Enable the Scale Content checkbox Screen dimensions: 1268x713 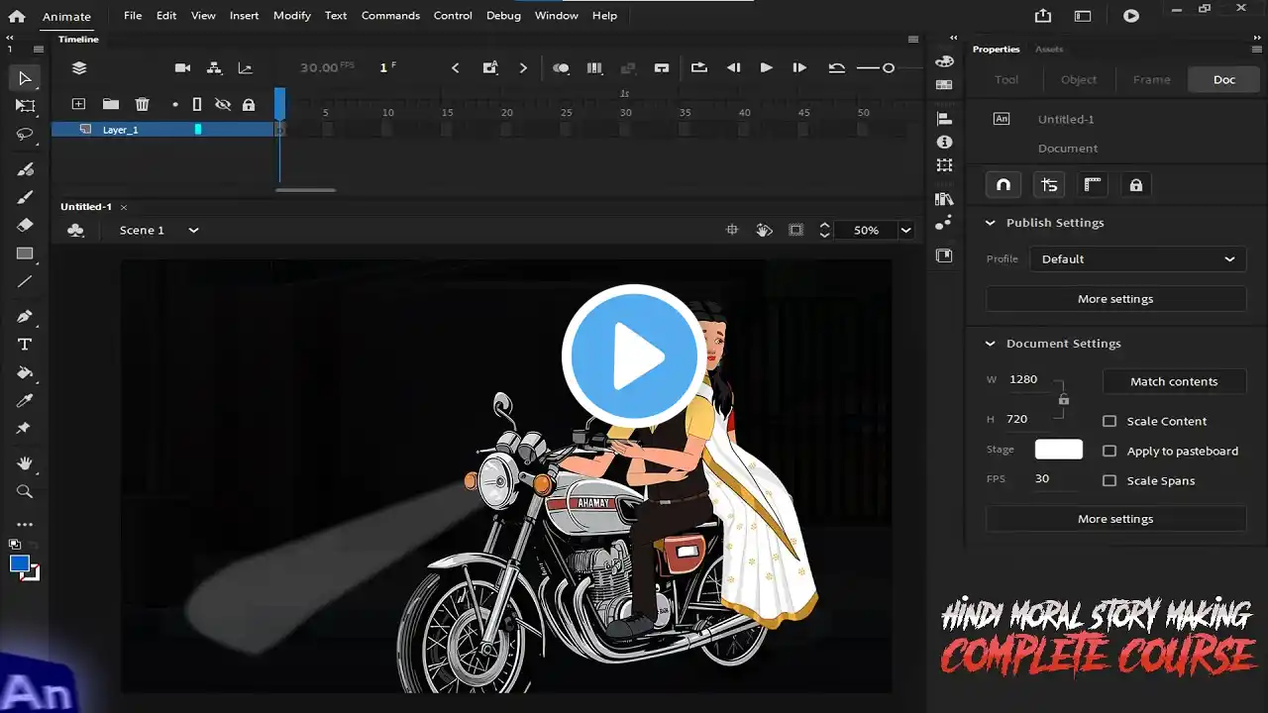(1109, 421)
